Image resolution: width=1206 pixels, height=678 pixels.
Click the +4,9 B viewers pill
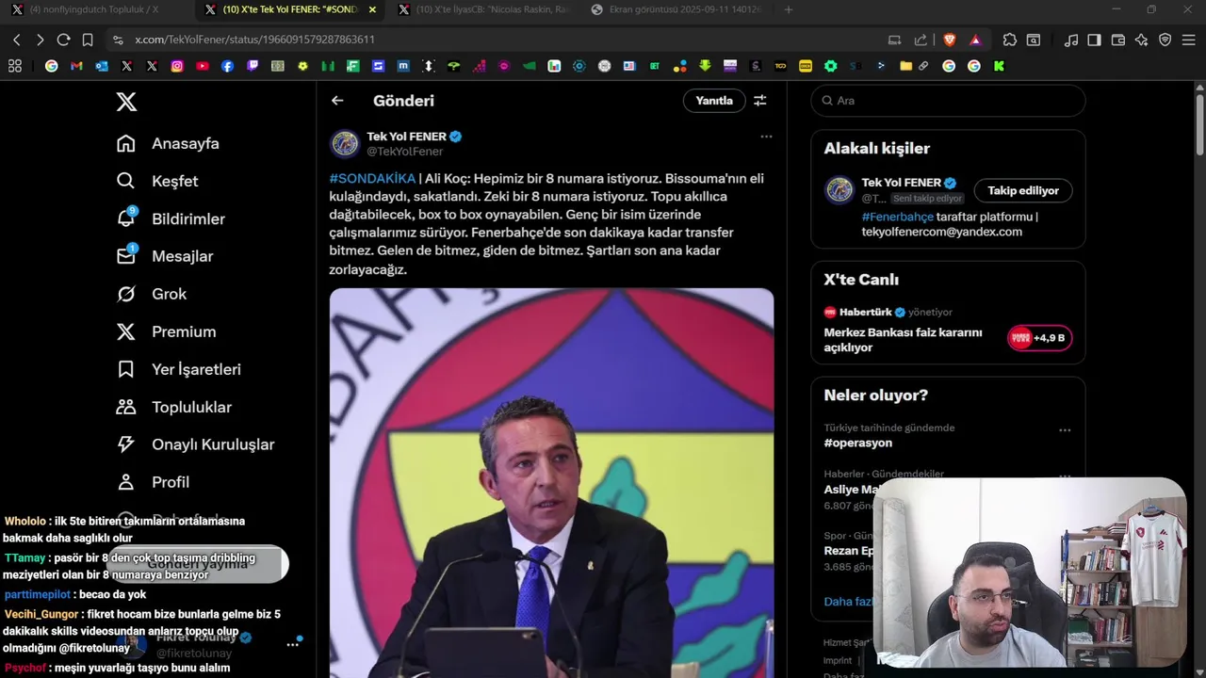1039,338
